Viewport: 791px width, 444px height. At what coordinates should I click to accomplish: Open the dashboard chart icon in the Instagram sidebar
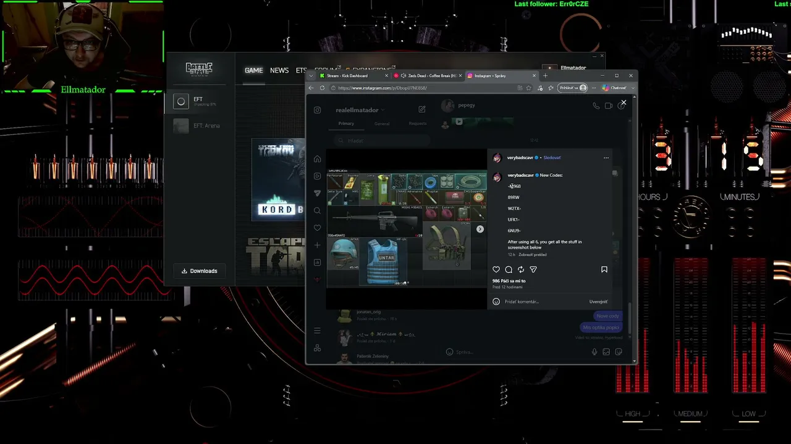(x=317, y=263)
